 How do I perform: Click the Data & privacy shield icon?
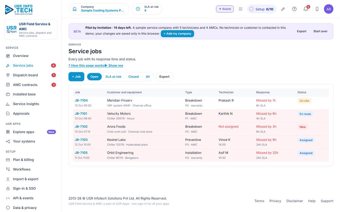[8, 208]
